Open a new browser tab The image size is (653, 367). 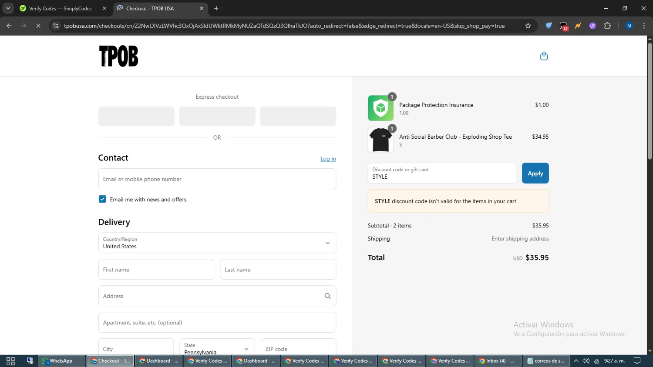click(x=216, y=8)
